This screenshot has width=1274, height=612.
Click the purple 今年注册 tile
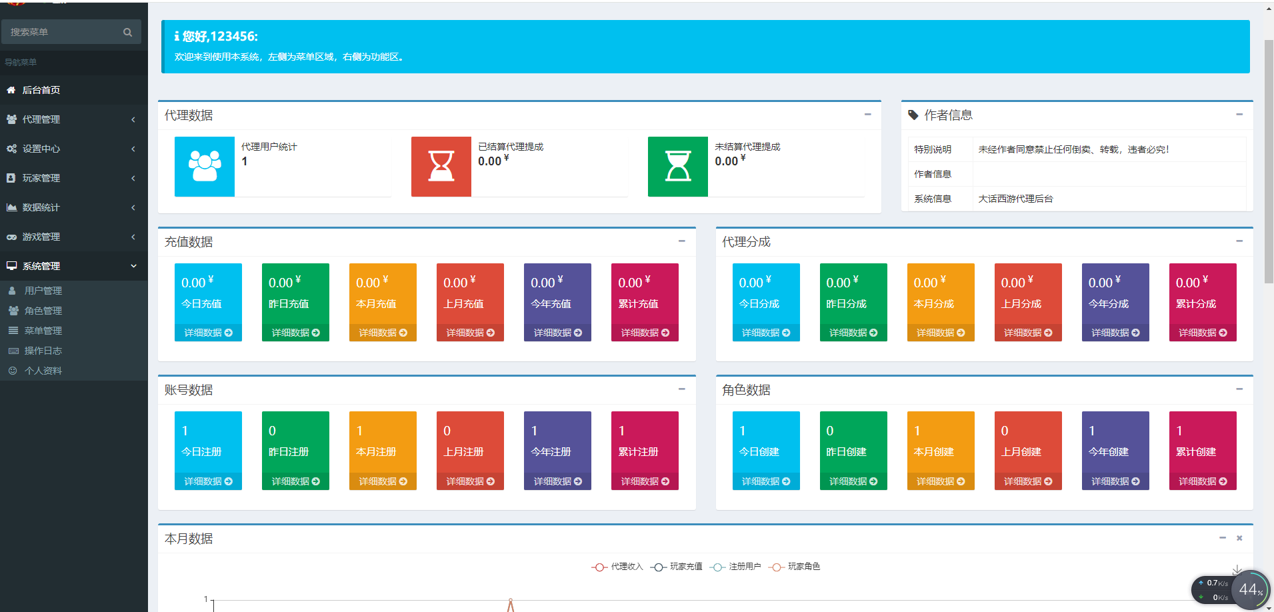557,440
